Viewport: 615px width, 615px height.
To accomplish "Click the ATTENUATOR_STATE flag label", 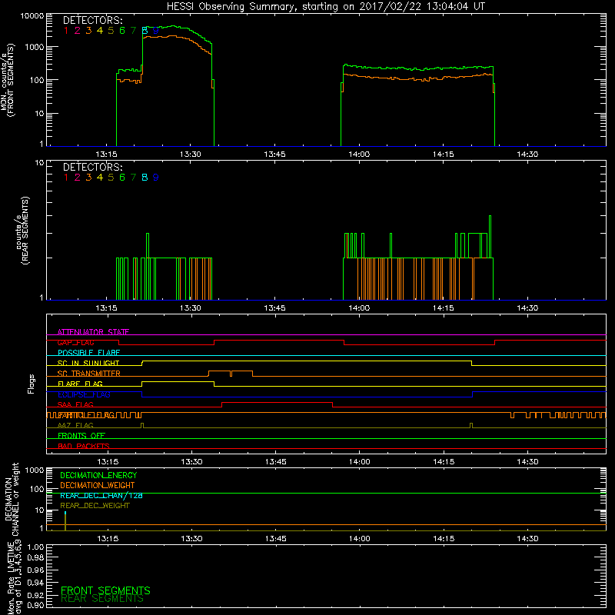I will coord(93,332).
